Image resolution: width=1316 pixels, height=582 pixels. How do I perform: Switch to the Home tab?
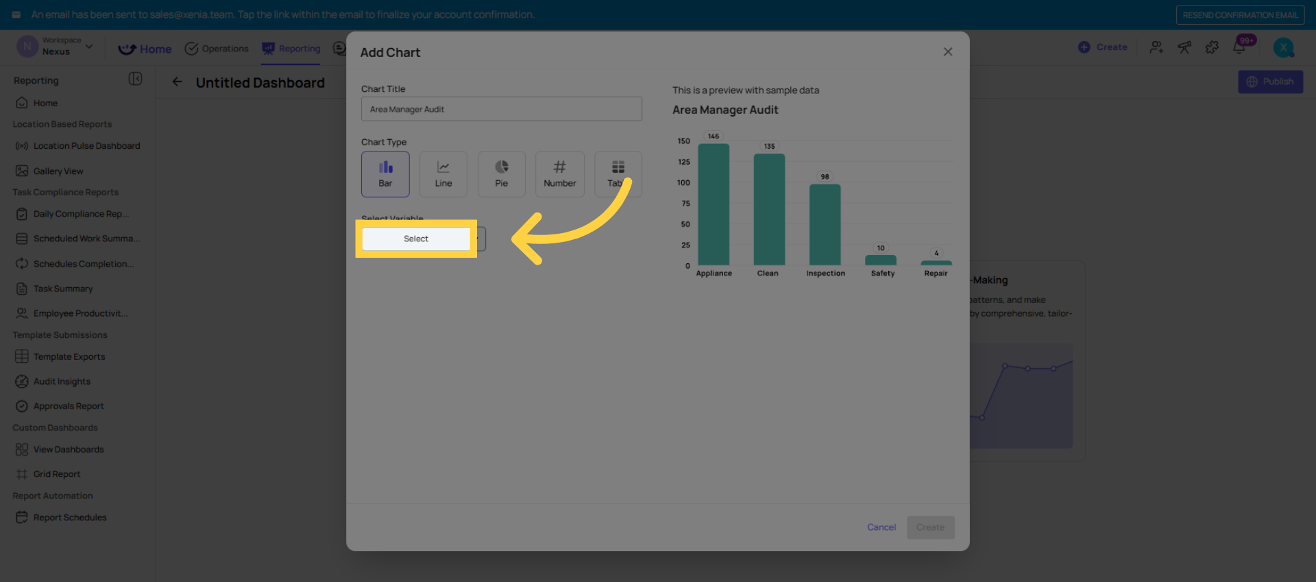point(145,49)
